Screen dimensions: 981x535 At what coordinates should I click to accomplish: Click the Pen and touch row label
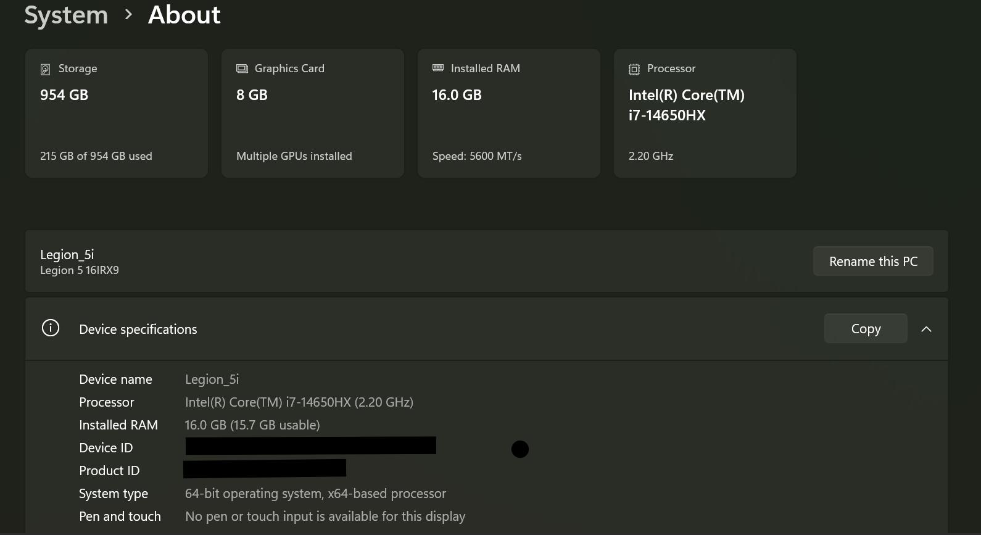point(120,516)
